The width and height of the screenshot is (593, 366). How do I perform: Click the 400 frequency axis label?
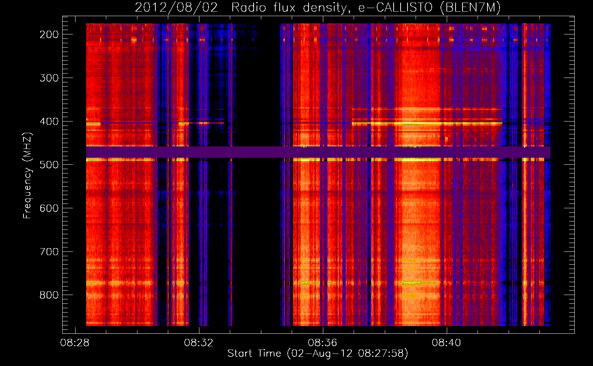click(49, 122)
